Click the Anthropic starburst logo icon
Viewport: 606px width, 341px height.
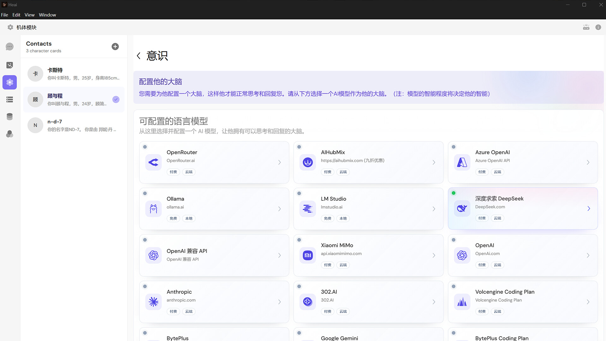point(153,302)
